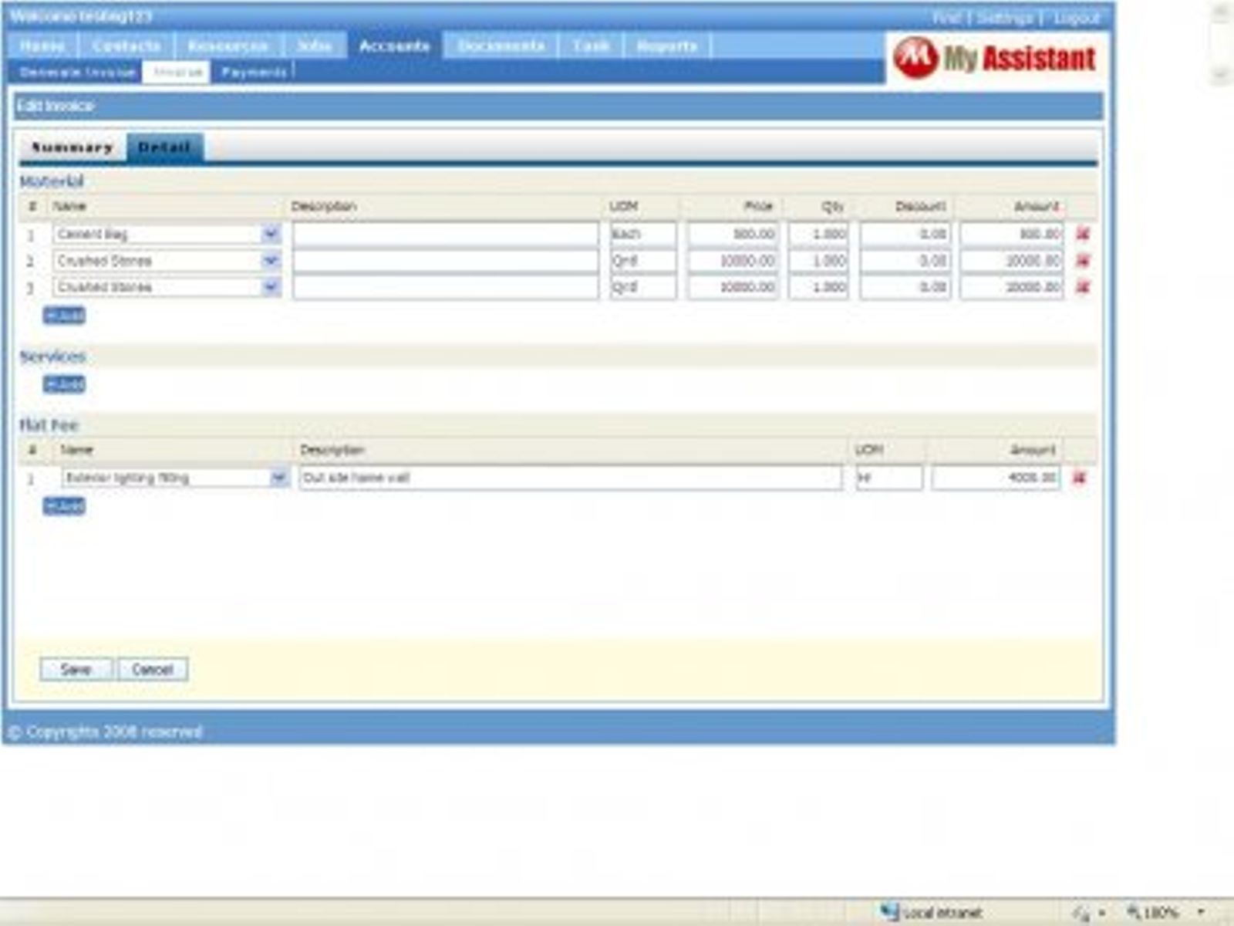Click the quantity field in material row 2
The height and width of the screenshot is (926, 1234).
818,261
